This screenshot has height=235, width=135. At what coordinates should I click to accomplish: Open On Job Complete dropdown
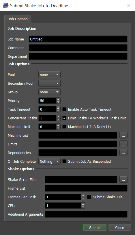(49, 161)
